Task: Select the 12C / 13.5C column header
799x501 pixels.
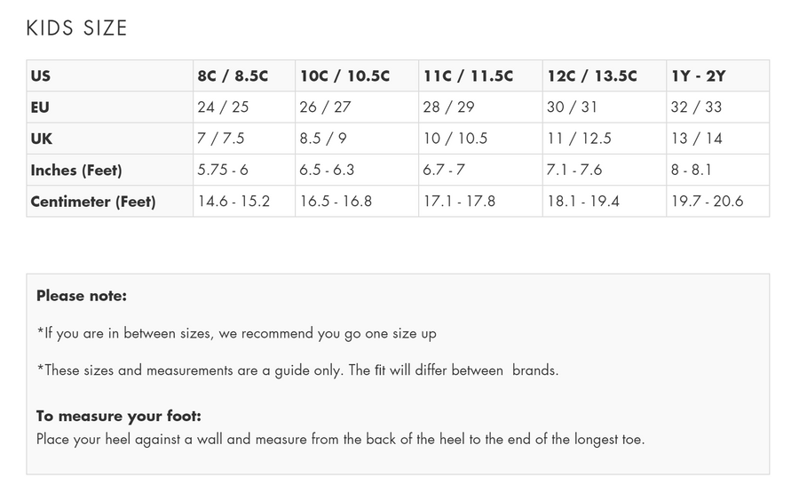Action: (592, 76)
